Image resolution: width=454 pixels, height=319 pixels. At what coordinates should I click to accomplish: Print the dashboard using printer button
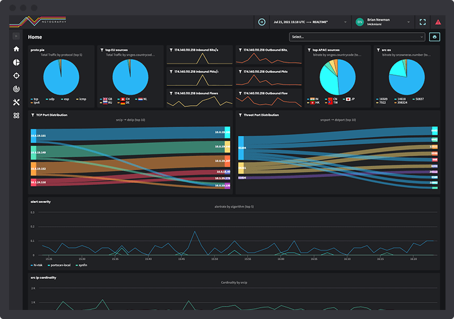(x=434, y=37)
